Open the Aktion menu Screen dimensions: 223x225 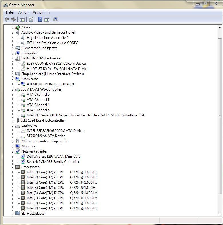[23, 12]
